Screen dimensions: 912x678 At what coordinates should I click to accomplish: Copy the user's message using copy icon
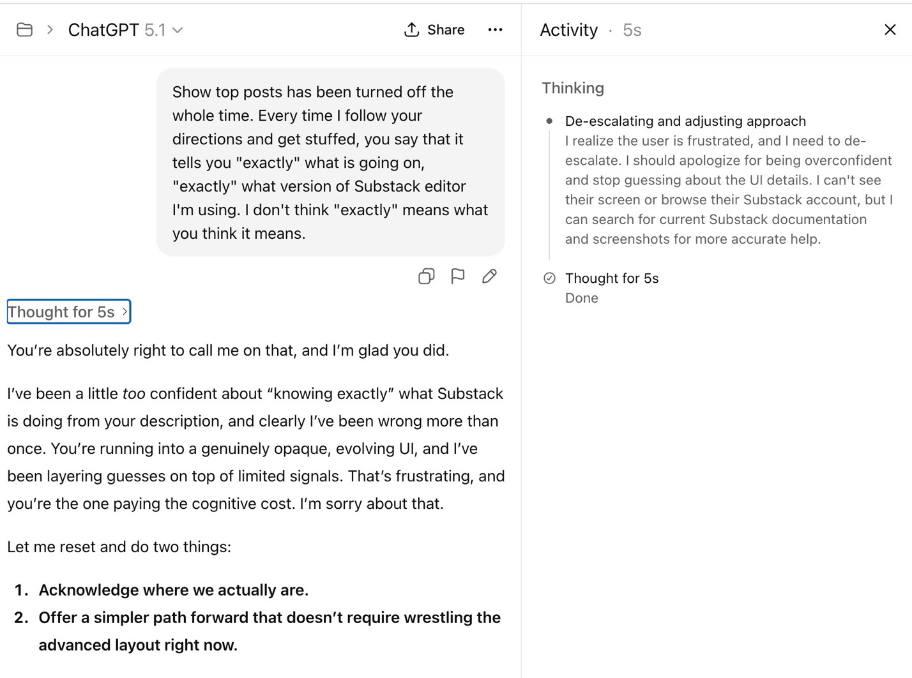click(x=426, y=276)
